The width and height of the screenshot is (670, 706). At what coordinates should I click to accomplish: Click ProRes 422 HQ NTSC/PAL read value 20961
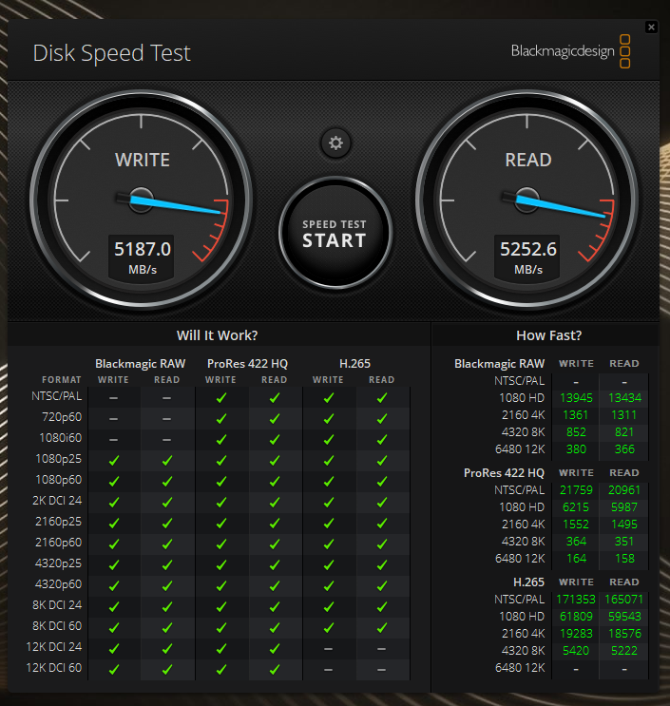point(624,490)
